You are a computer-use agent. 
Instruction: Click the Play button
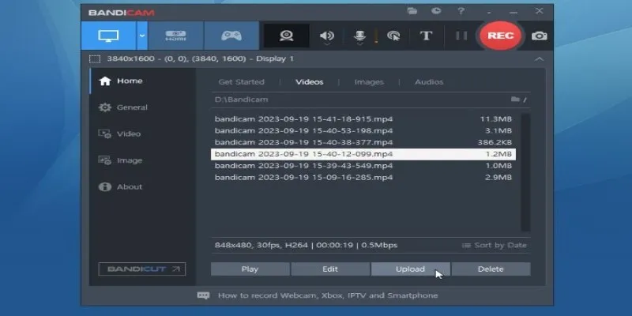tap(250, 269)
